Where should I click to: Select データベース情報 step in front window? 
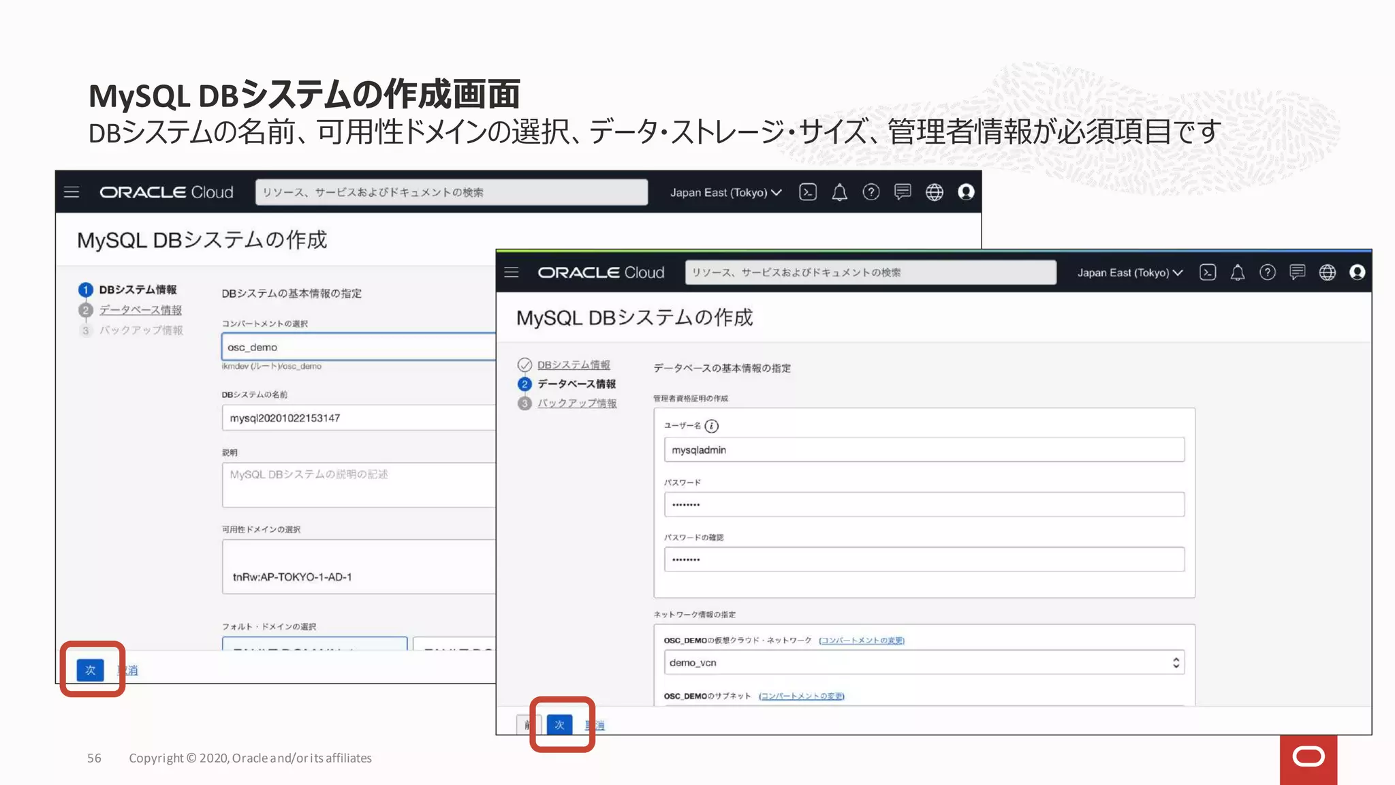(x=567, y=384)
